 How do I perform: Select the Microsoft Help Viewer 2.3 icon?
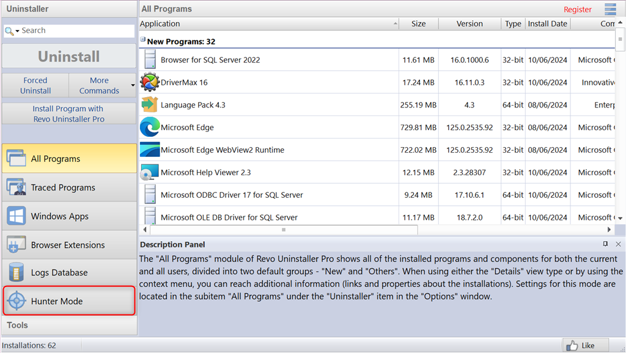(149, 172)
